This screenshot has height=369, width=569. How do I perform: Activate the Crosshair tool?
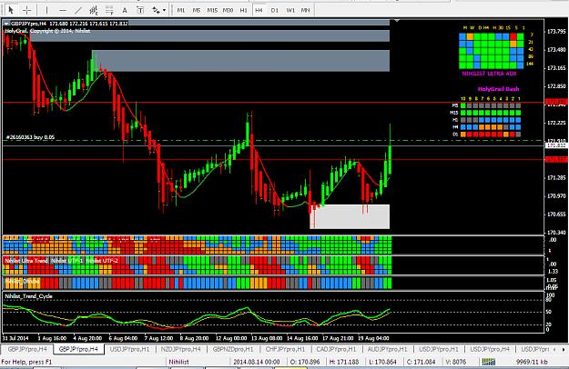[26, 10]
